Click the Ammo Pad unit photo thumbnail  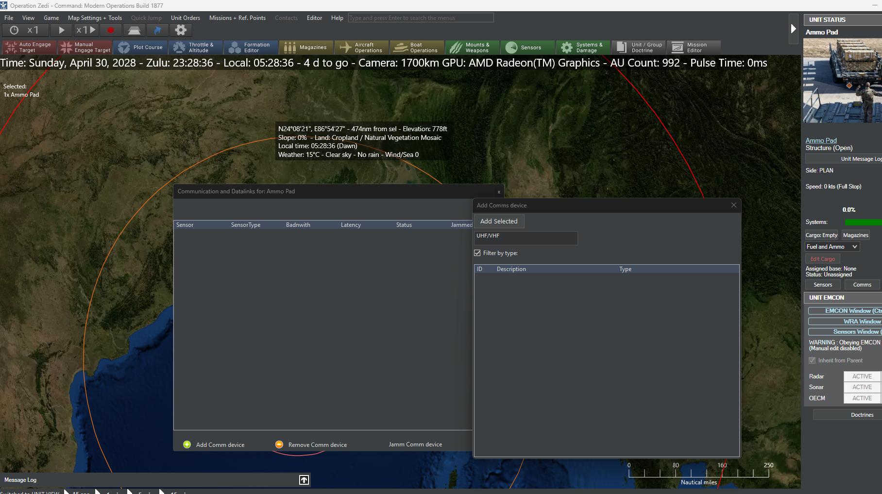pyautogui.click(x=843, y=81)
